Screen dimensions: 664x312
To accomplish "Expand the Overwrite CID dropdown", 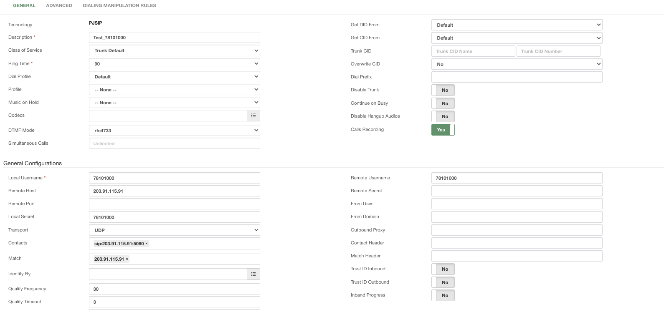I will point(517,64).
